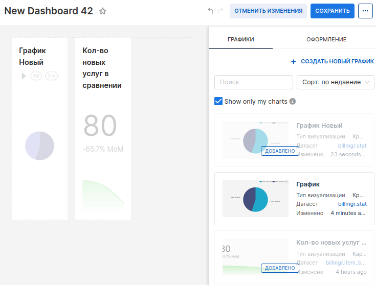Screen dimensions: 376x285
Task: Open the Сорт. по недавние dropdown
Action: pos(335,82)
